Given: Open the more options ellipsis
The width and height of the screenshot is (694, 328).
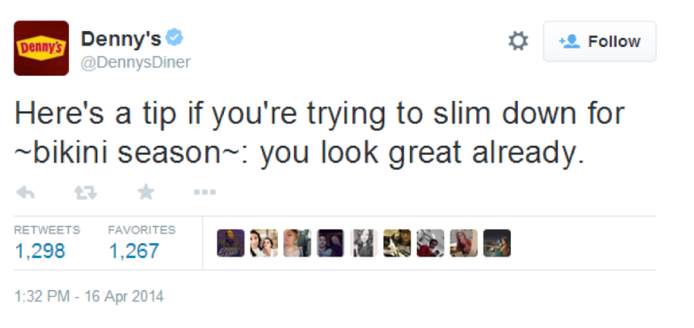Looking at the screenshot, I should pos(205,193).
